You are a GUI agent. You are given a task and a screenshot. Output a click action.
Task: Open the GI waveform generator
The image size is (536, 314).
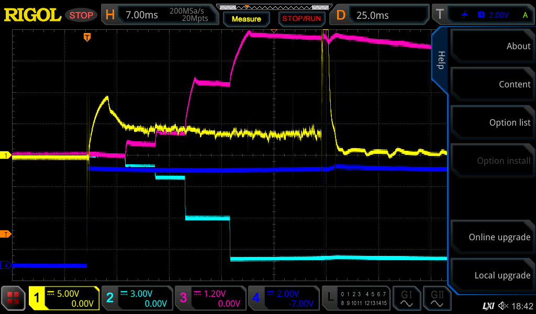tap(406, 298)
